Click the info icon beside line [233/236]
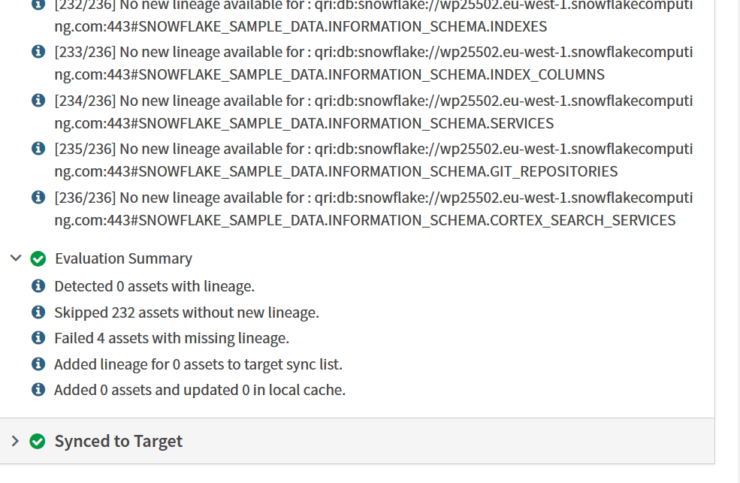 click(x=38, y=51)
